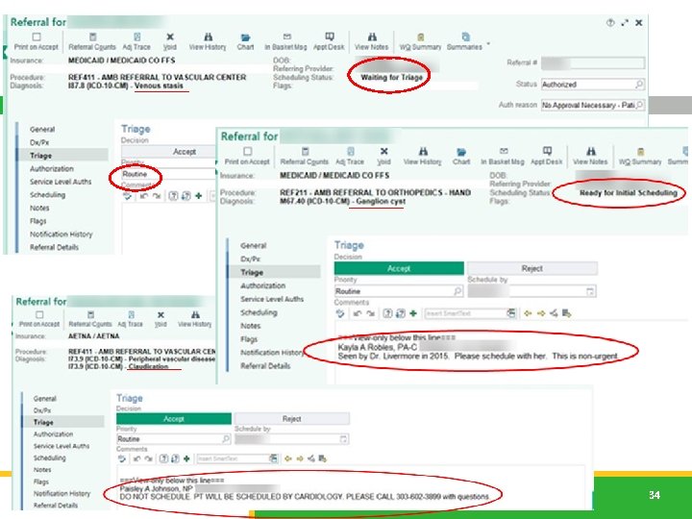
Task: Open WQ Summary in venous stasis referral window
Action: (x=420, y=41)
